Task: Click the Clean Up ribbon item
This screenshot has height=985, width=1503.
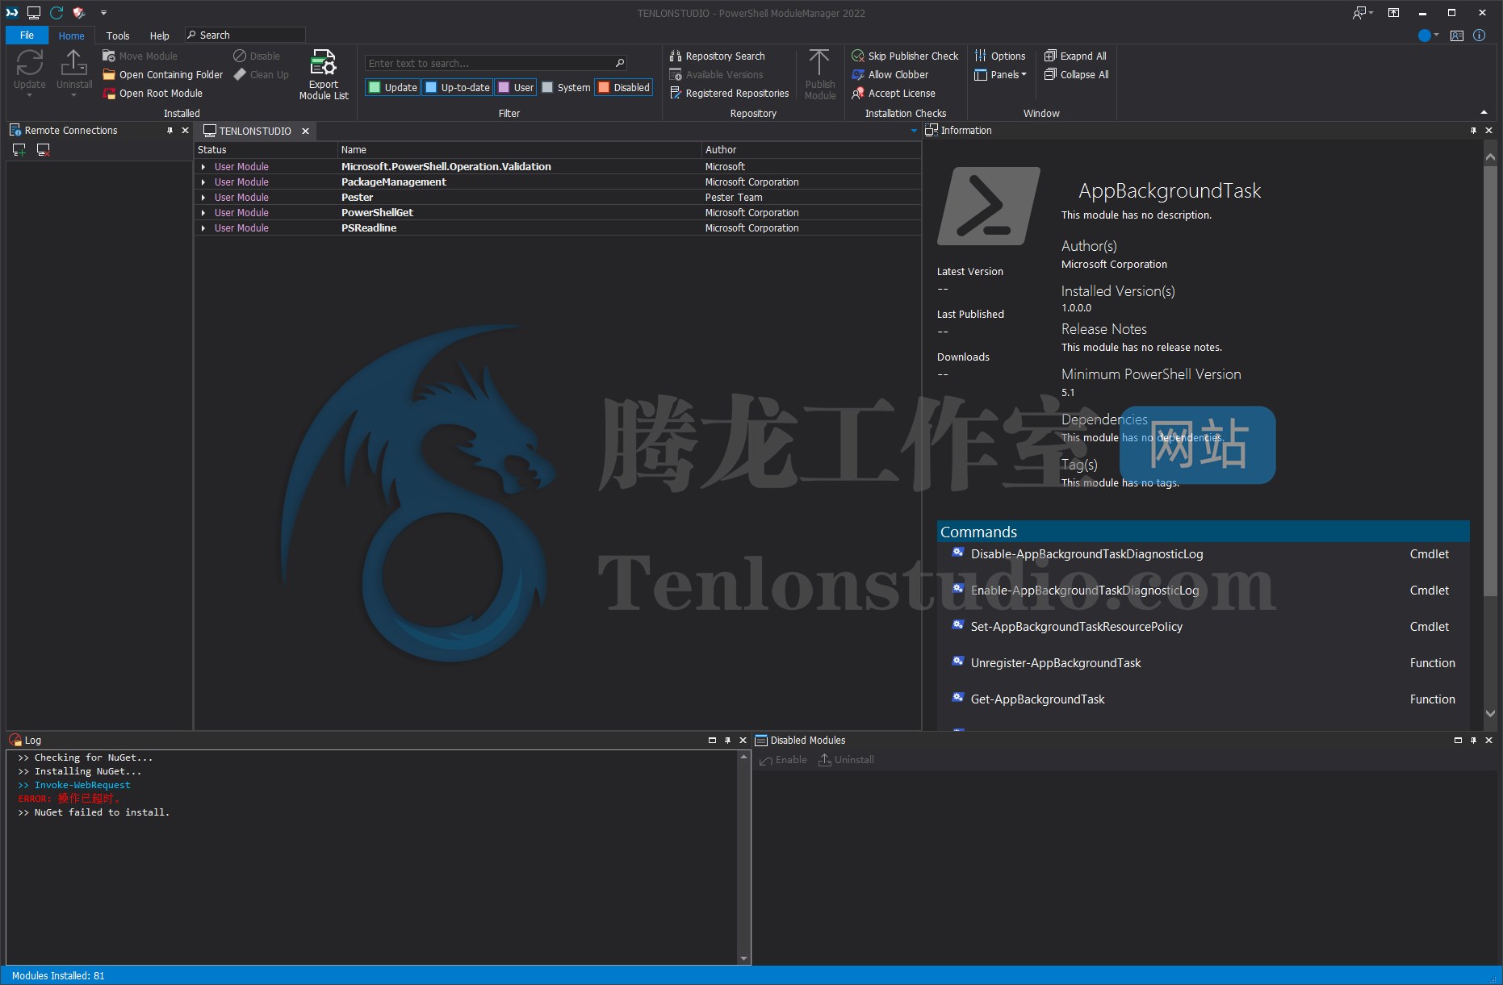Action: (x=261, y=74)
